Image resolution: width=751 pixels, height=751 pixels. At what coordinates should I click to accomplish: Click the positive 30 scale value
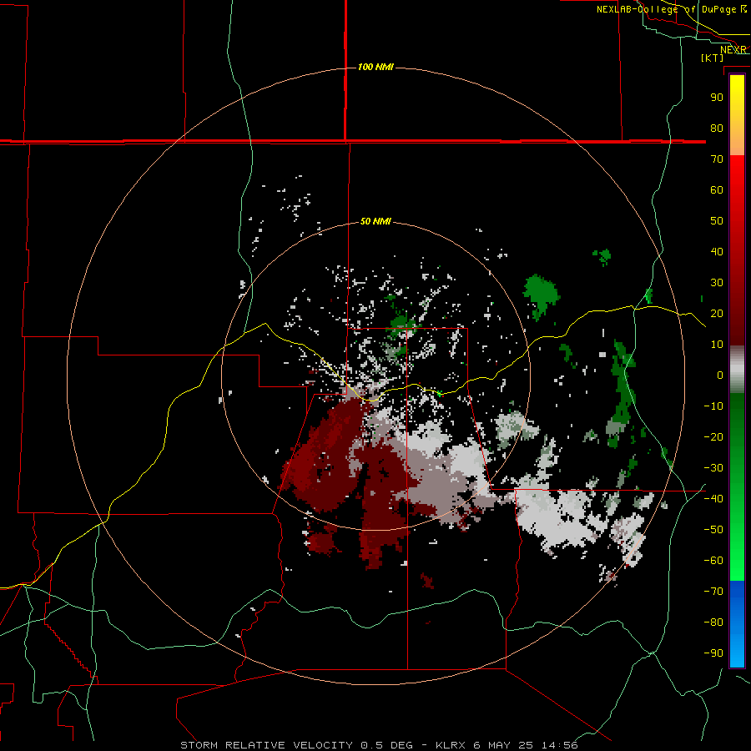coord(717,283)
